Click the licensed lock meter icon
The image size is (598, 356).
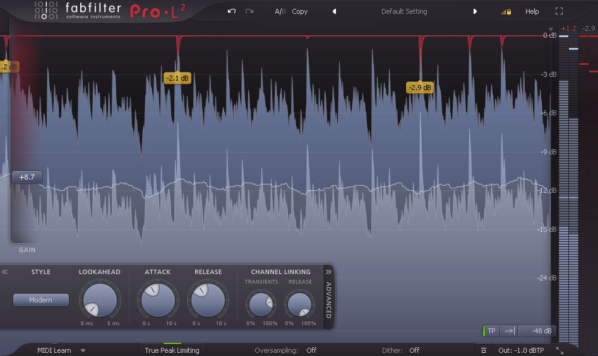(x=506, y=12)
